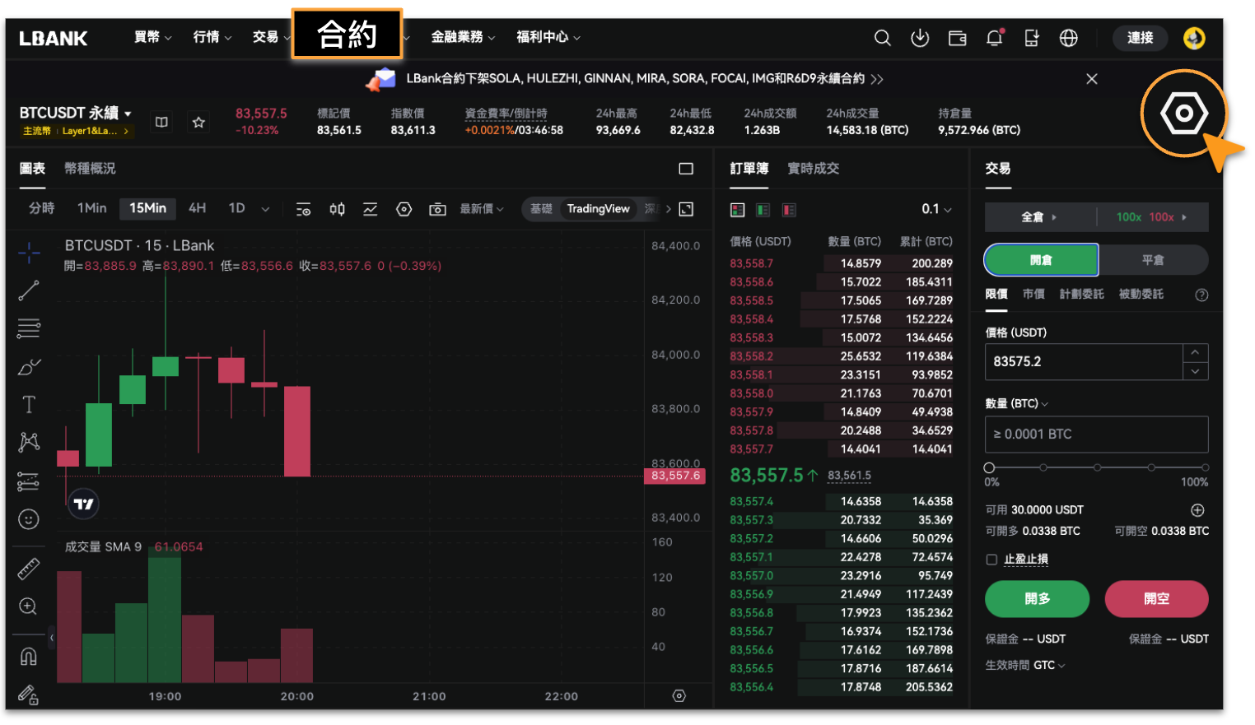
Task: Select the 計劃委託 order type tab
Action: pos(1081,295)
